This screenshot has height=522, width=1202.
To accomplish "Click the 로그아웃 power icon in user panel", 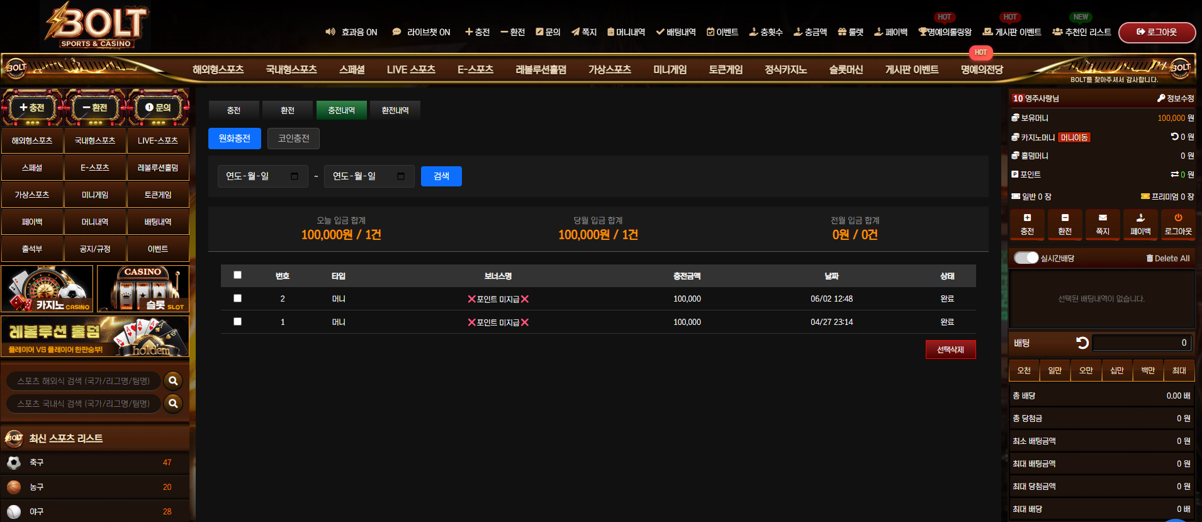I will [1178, 218].
